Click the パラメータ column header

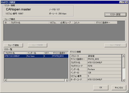[79, 56]
